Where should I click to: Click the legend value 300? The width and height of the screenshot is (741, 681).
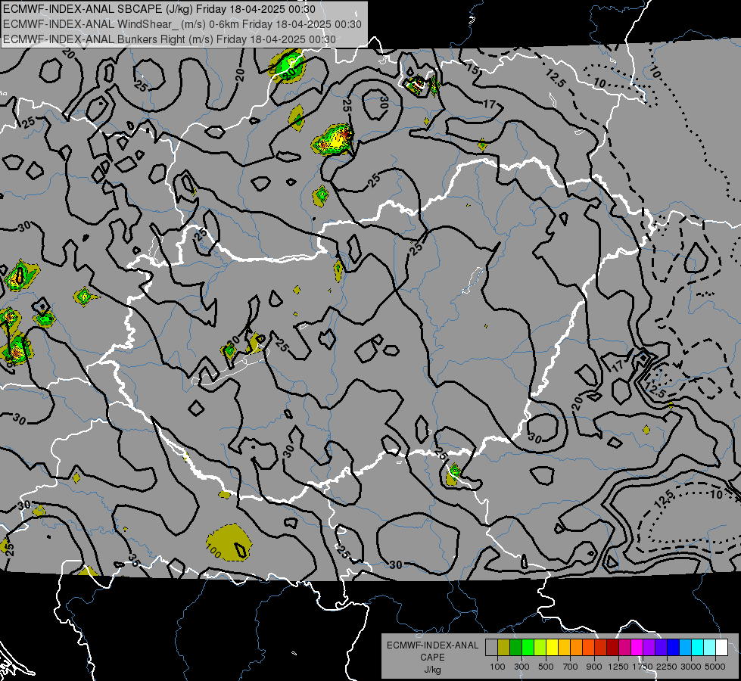(x=522, y=667)
